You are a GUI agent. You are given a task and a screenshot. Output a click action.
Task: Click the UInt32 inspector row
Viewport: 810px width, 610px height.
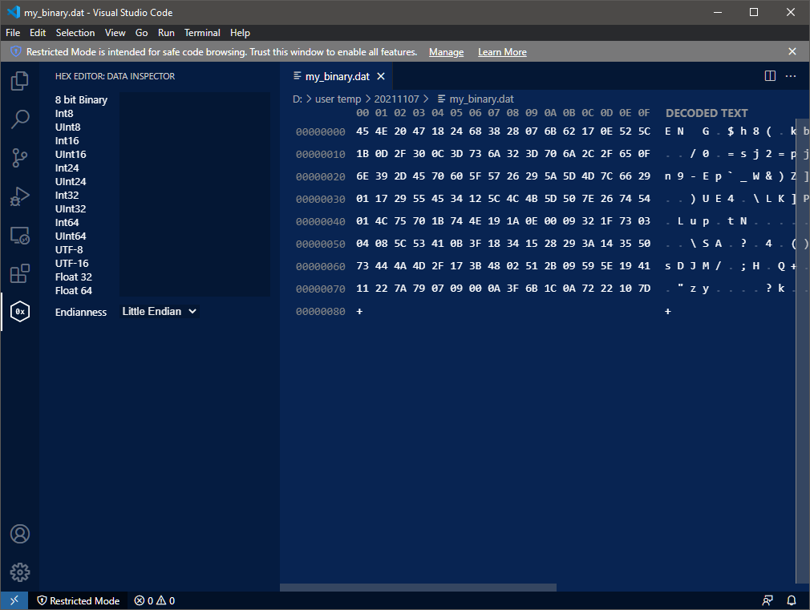pyautogui.click(x=162, y=208)
